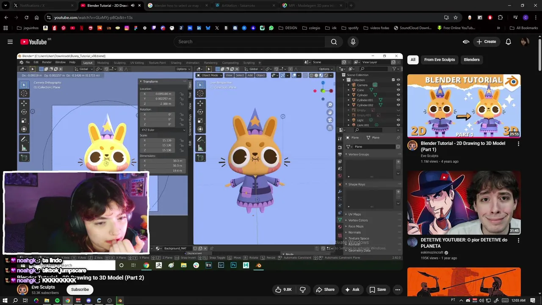542x305 pixels.
Task: Choose the Annotate tool in left camera viewport
Action: (24, 139)
